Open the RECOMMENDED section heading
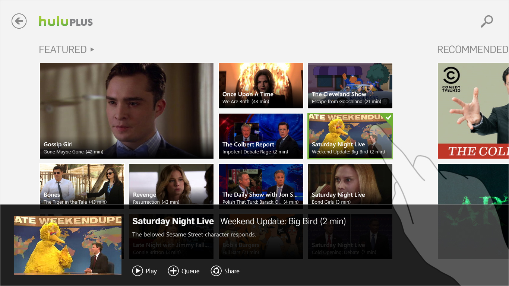Image resolution: width=509 pixels, height=286 pixels. [x=472, y=50]
